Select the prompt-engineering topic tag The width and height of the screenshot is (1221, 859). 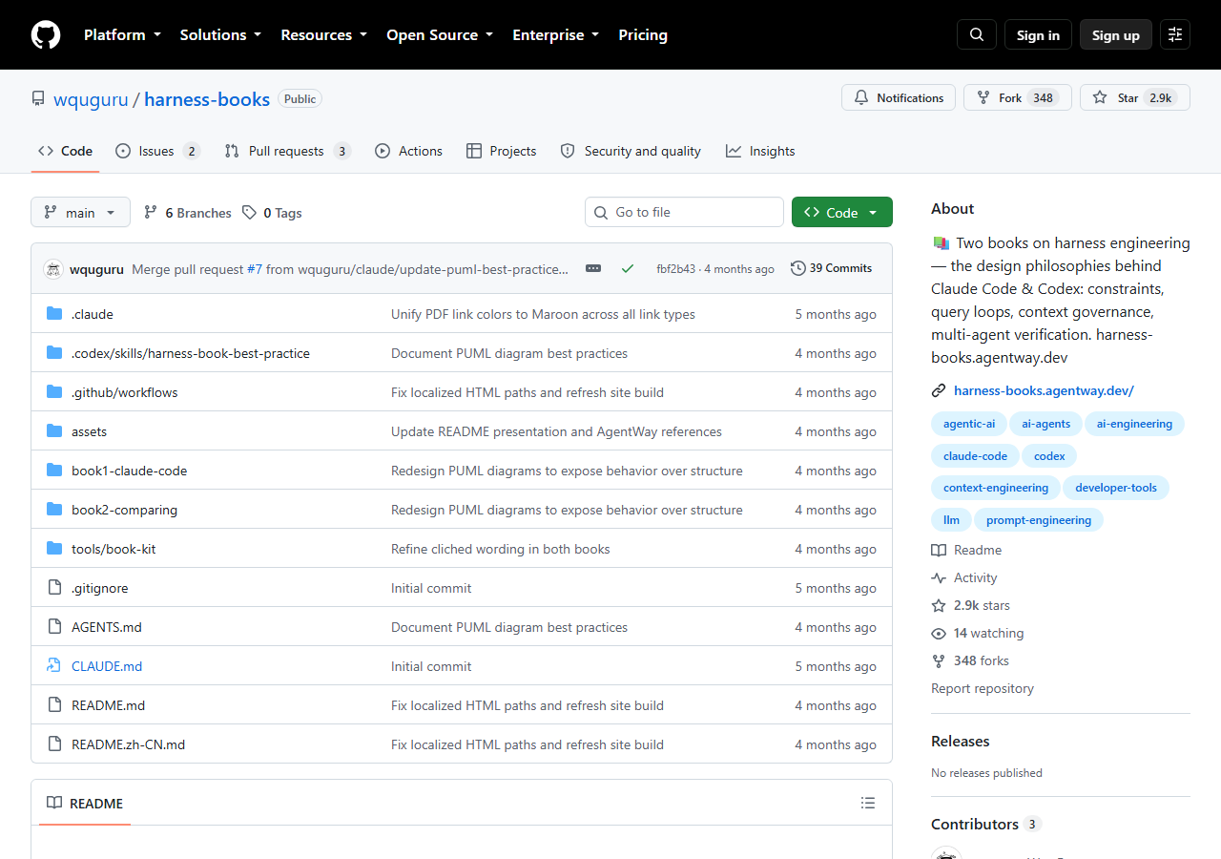pyautogui.click(x=1039, y=520)
